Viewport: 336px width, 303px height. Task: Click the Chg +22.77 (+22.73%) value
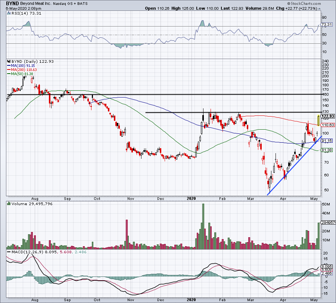click(296, 8)
